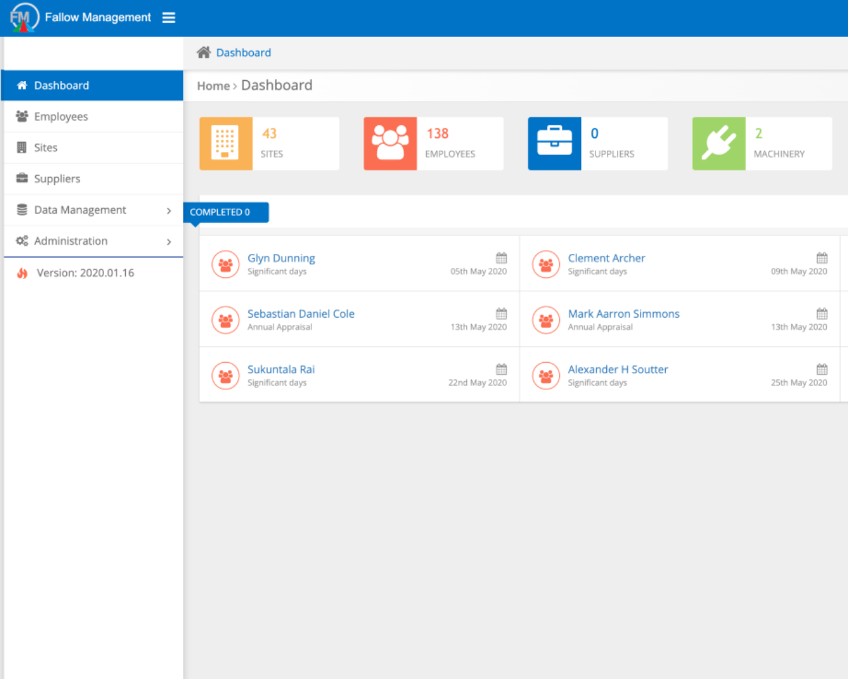Open Mark Aarron Simmons entry
This screenshot has width=848, height=679.
point(623,314)
